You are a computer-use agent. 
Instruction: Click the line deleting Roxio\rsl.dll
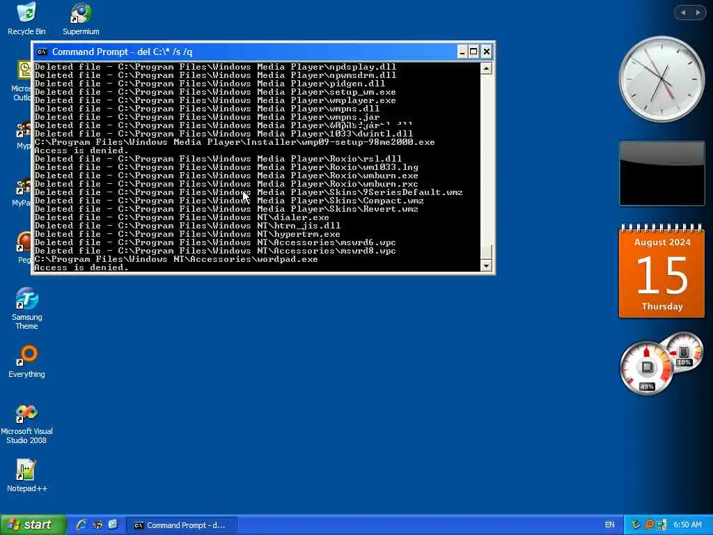(x=218, y=159)
